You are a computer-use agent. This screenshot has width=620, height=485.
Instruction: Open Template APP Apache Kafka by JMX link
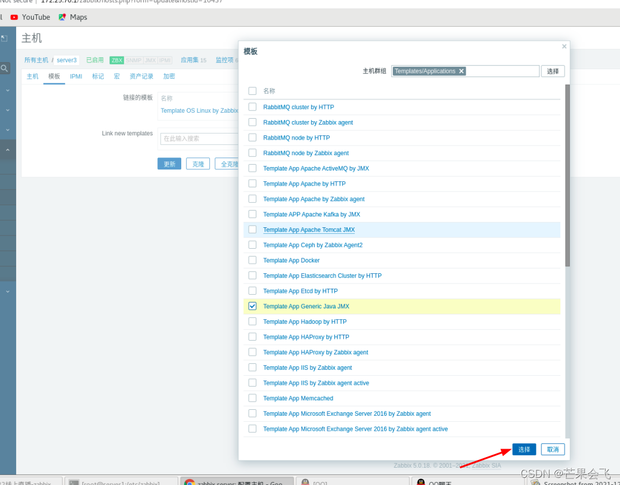click(x=312, y=214)
